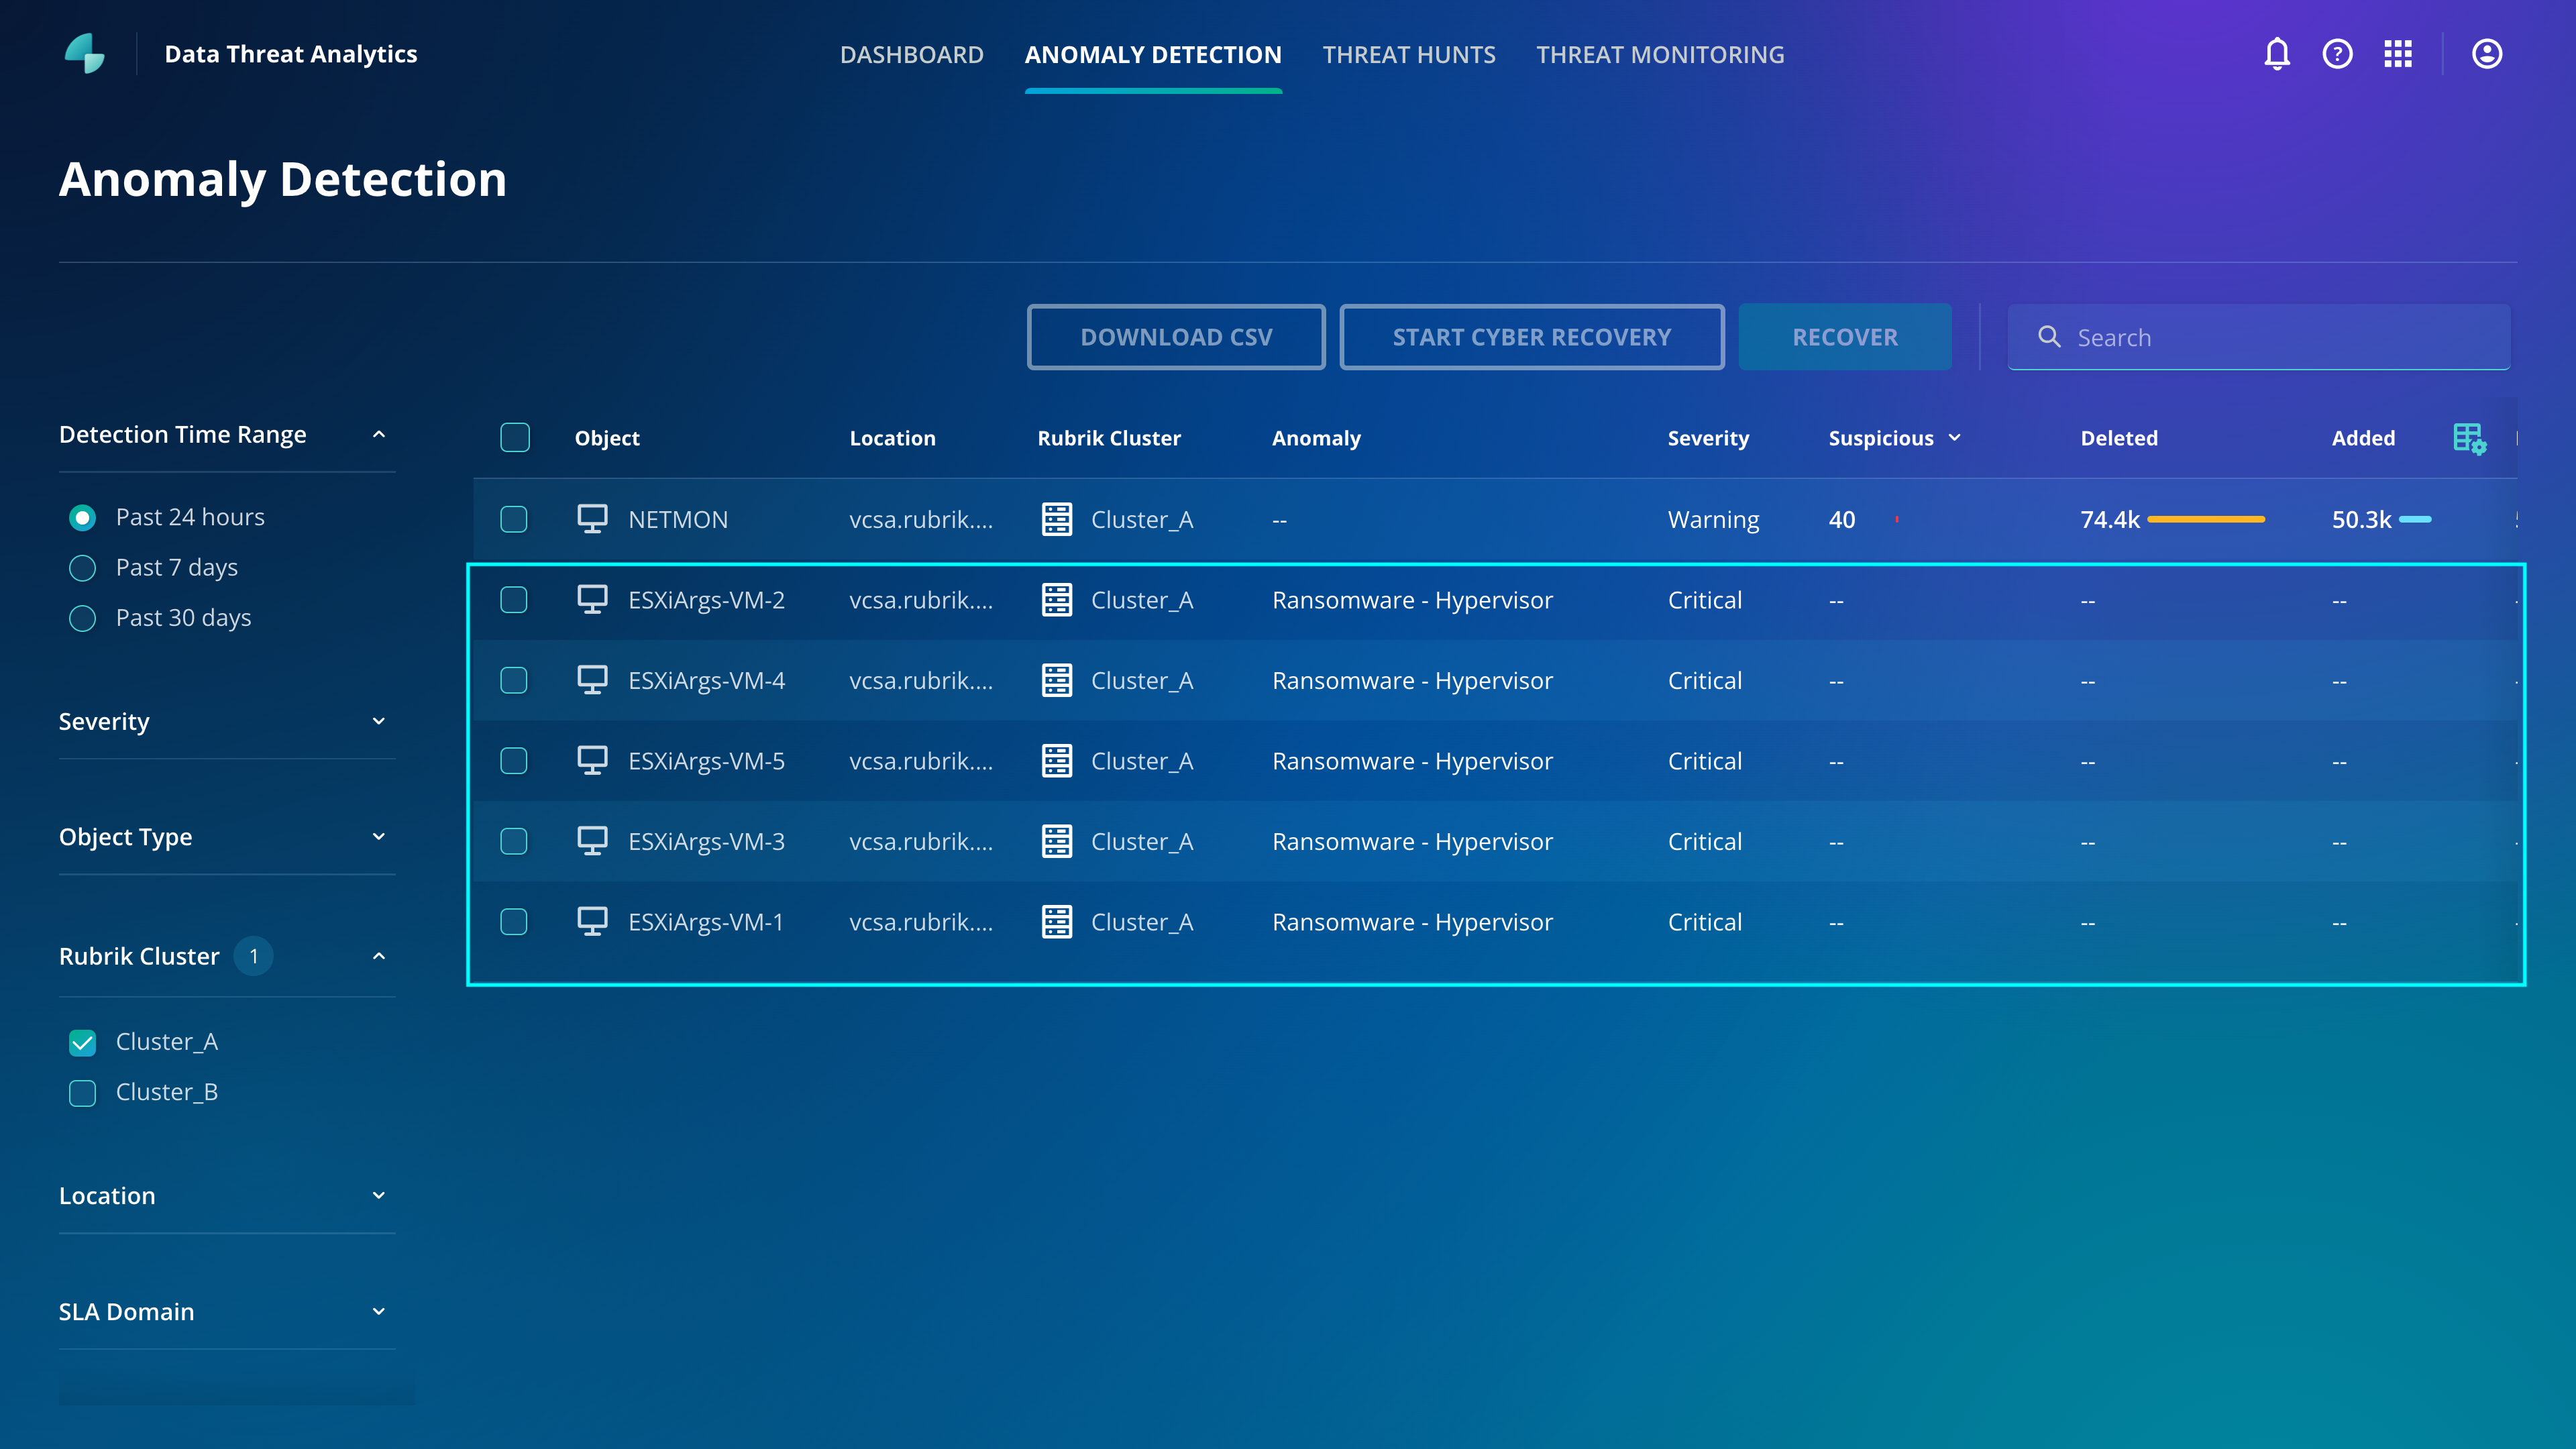Open the ESXiArgs-VM-1 object link
Image resolution: width=2576 pixels, height=1449 pixels.
pyautogui.click(x=706, y=922)
